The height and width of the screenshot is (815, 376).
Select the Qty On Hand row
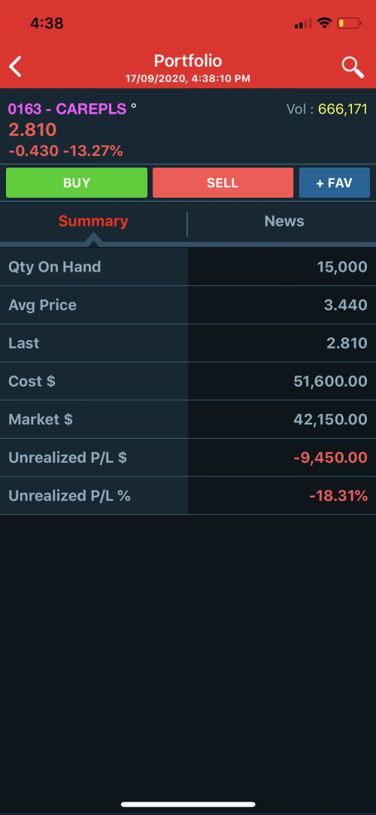(188, 266)
